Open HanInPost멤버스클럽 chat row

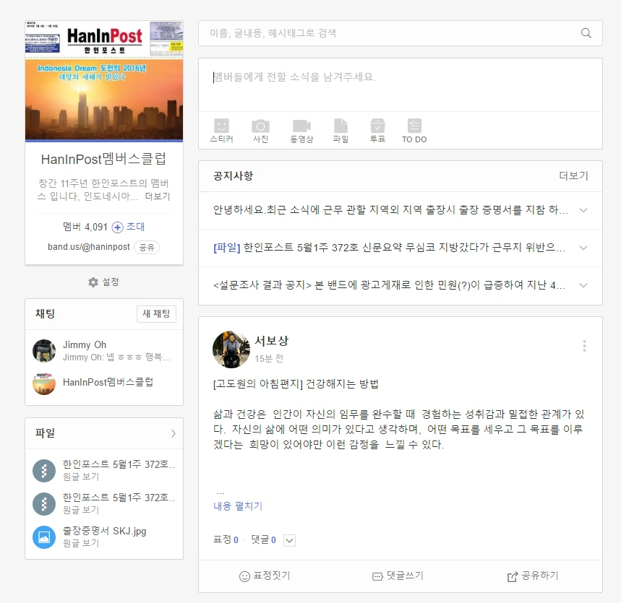pos(104,383)
